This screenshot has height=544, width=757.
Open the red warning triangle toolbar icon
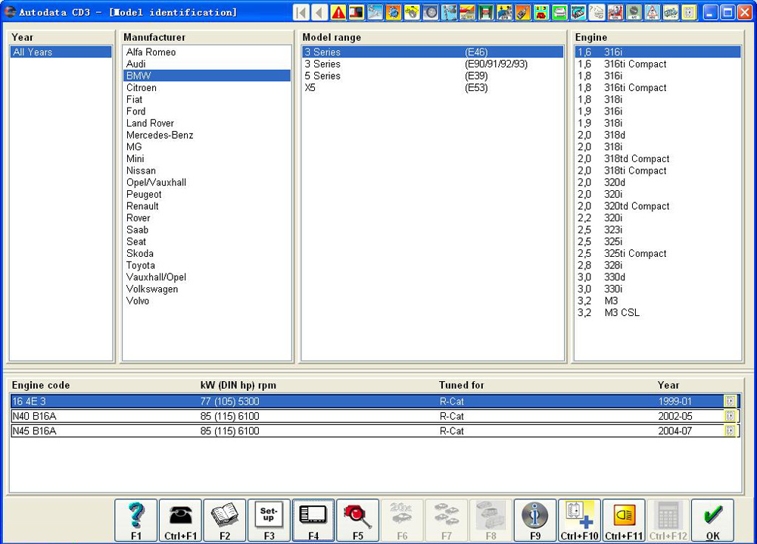point(338,12)
